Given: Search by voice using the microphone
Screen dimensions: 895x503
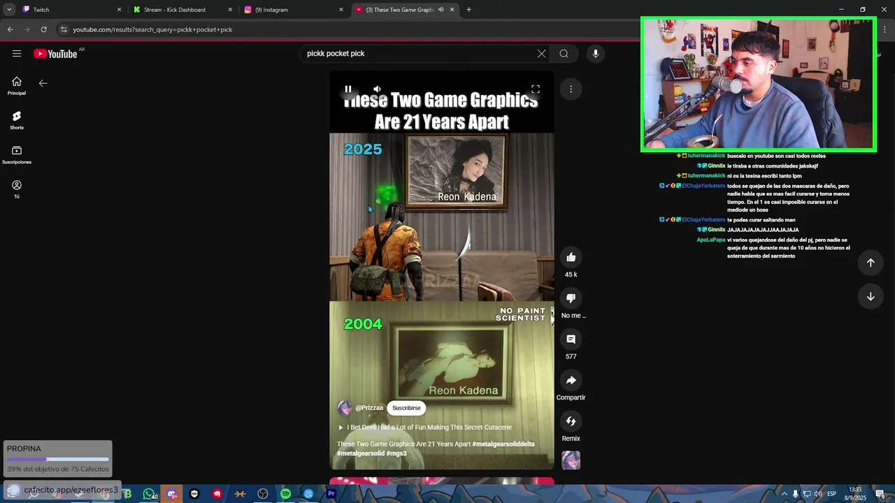Looking at the screenshot, I should tap(595, 54).
